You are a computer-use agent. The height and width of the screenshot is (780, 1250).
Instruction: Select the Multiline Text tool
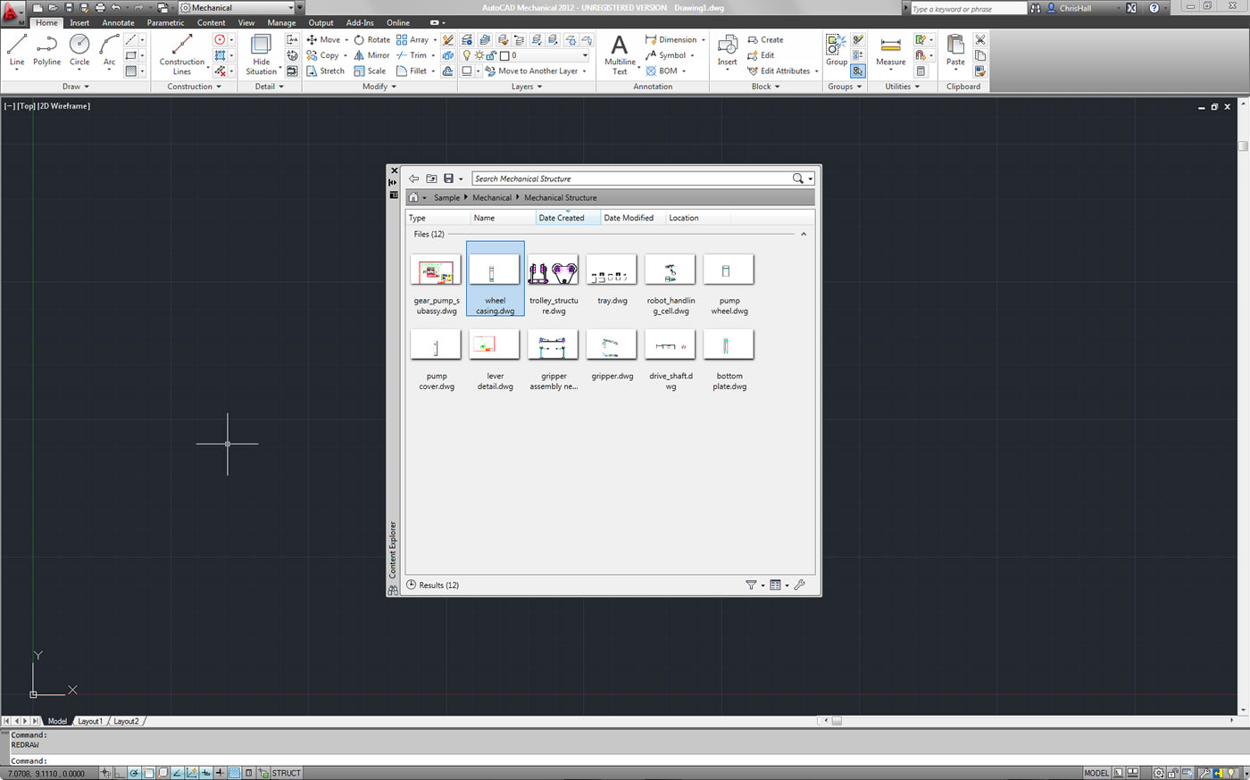(620, 54)
